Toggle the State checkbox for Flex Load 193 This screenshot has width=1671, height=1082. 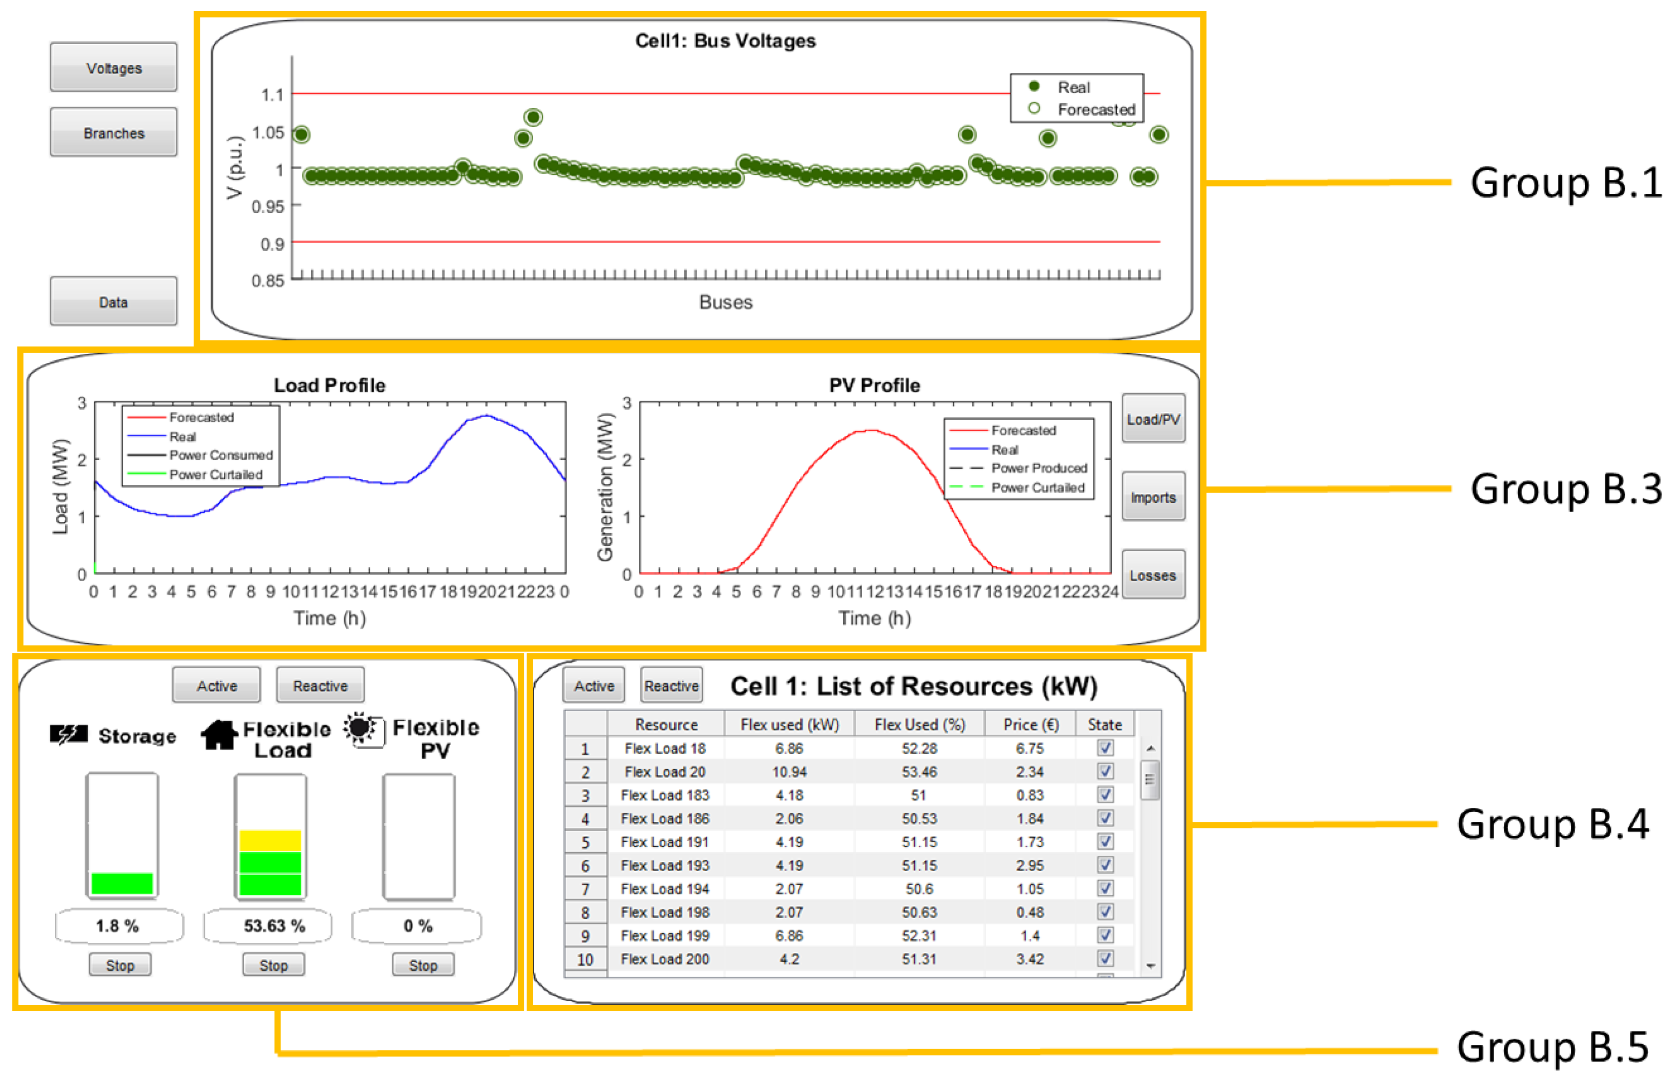coord(1105,864)
